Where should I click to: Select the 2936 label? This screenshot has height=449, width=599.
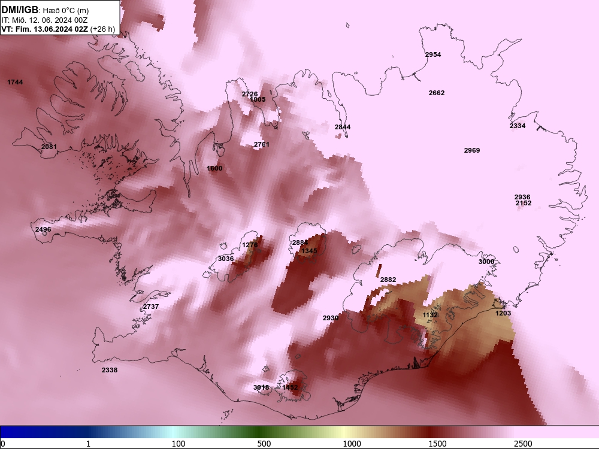[x=522, y=197]
